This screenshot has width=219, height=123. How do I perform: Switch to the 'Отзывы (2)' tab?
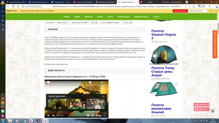click(x=127, y=22)
